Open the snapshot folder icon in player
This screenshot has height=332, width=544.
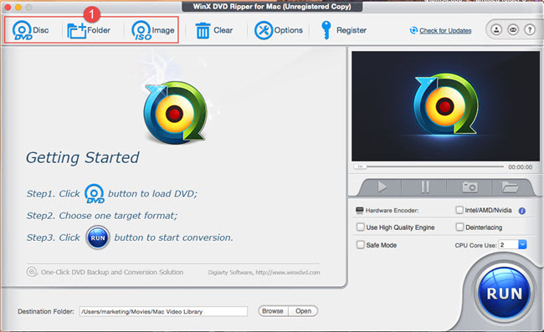pyautogui.click(x=510, y=187)
